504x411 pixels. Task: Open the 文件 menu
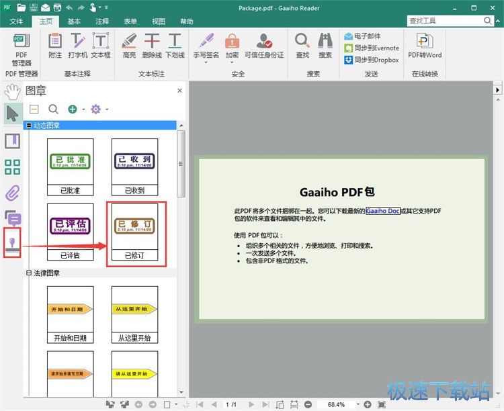[x=16, y=21]
